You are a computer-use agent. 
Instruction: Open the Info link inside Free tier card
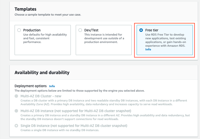click(148, 49)
